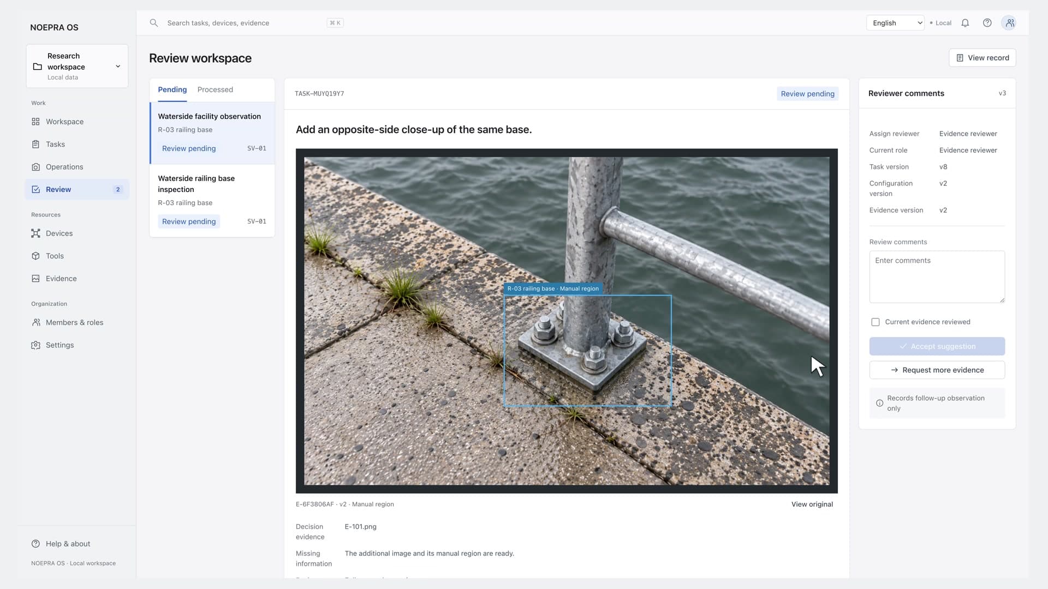Screen dimensions: 1048x589
Task: Click the info icon beside follow-up observation note
Action: coord(879,403)
